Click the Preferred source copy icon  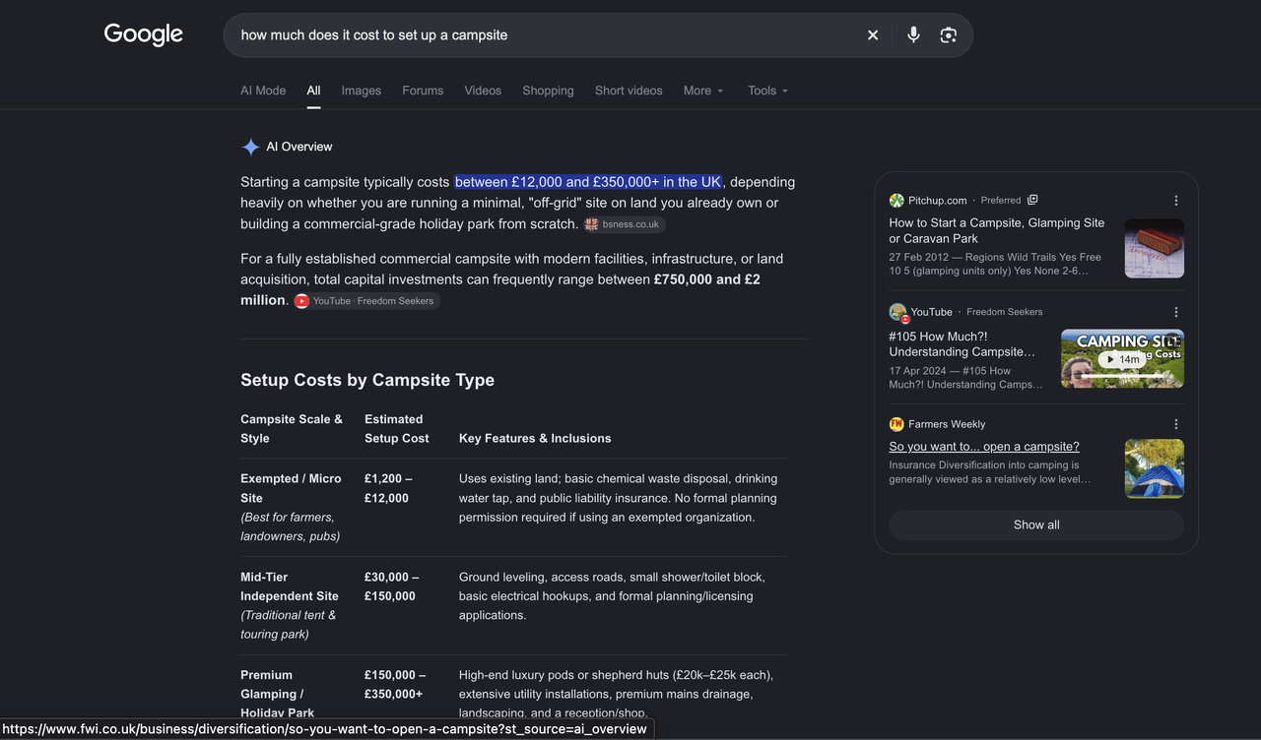1032,200
